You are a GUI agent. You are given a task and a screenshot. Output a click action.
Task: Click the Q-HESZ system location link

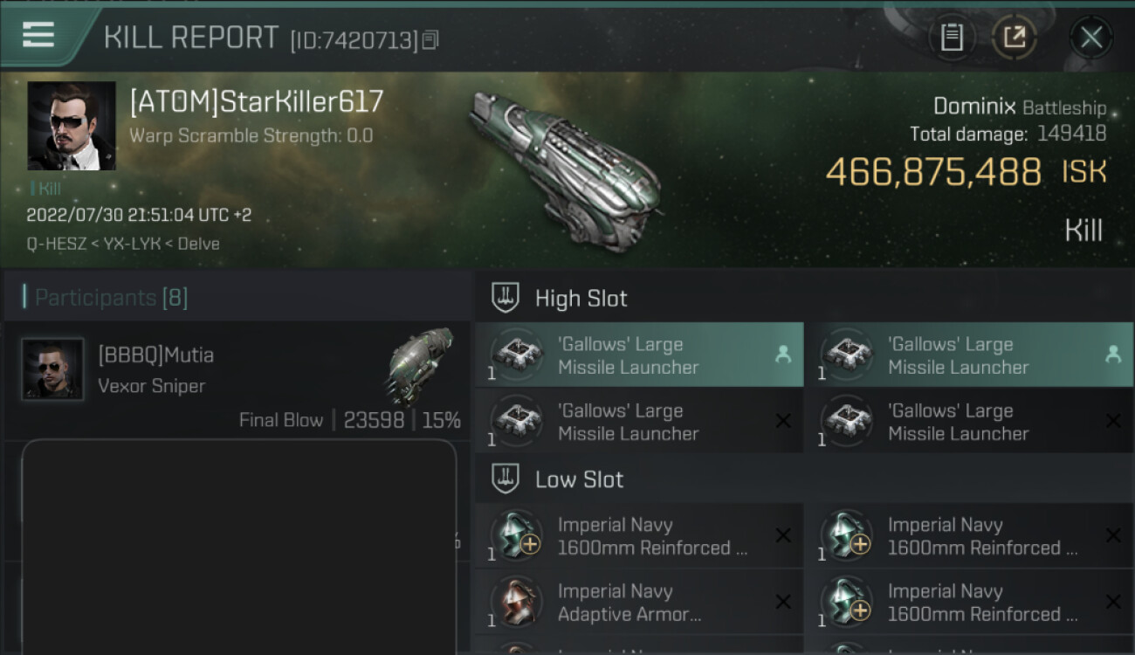pyautogui.click(x=54, y=244)
